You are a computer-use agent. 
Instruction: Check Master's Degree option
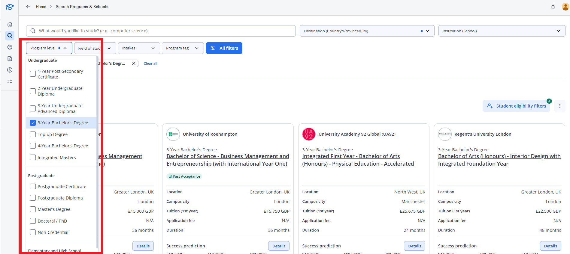[x=33, y=209]
